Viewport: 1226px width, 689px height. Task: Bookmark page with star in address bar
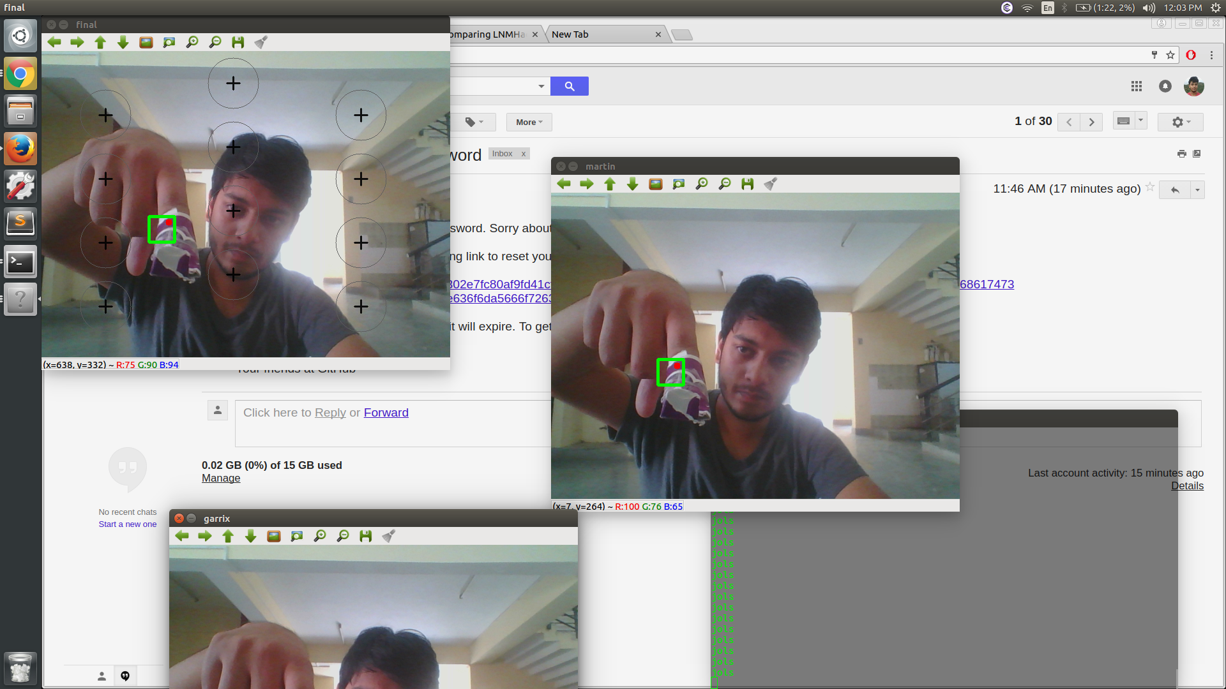click(x=1170, y=55)
